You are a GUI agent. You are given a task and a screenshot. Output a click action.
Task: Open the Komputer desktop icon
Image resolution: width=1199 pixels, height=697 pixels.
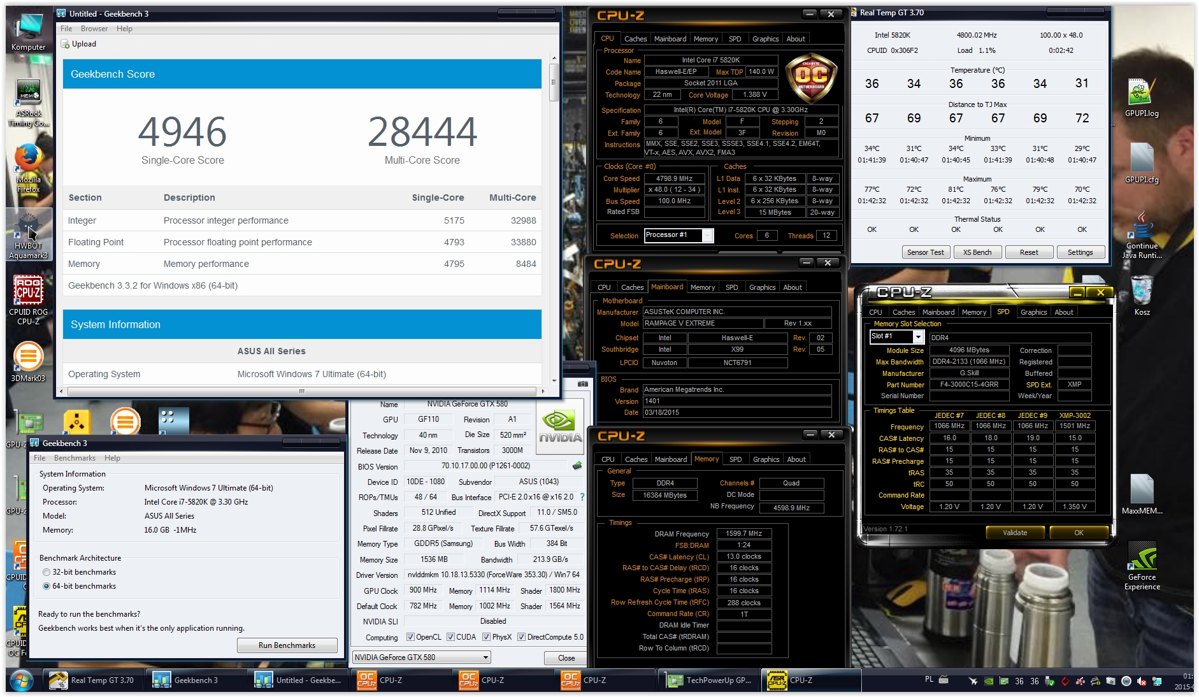coord(28,32)
